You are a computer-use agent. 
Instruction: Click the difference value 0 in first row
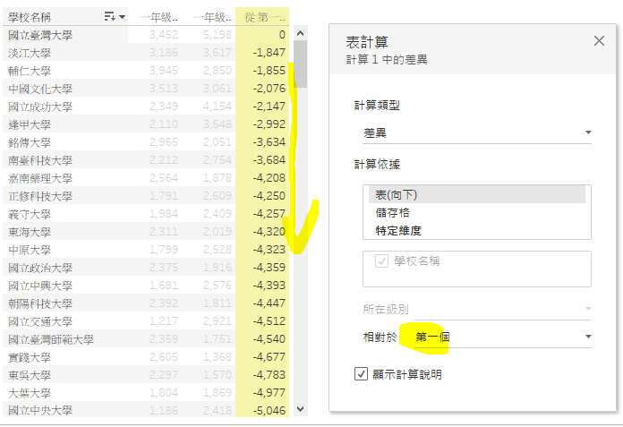click(282, 35)
